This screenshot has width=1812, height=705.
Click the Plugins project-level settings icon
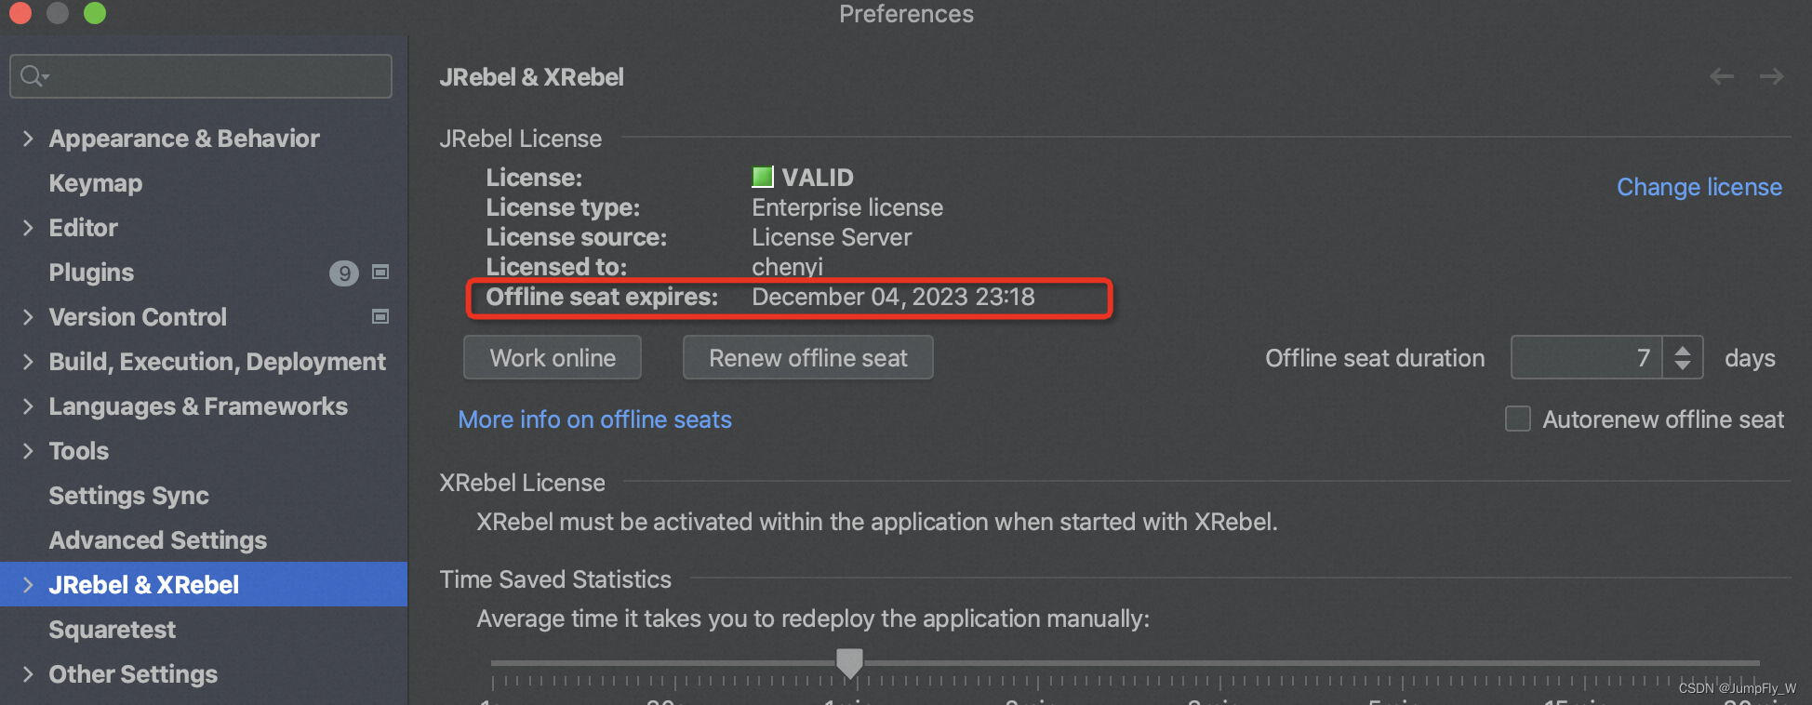pyautogui.click(x=380, y=272)
